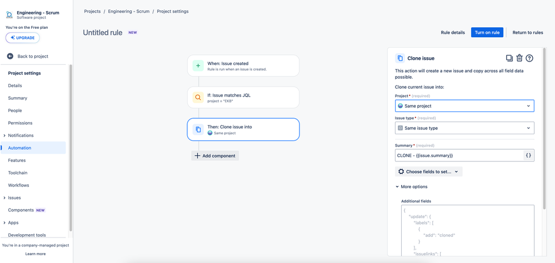Click the Same issue type icon in dropdown

(x=401, y=128)
